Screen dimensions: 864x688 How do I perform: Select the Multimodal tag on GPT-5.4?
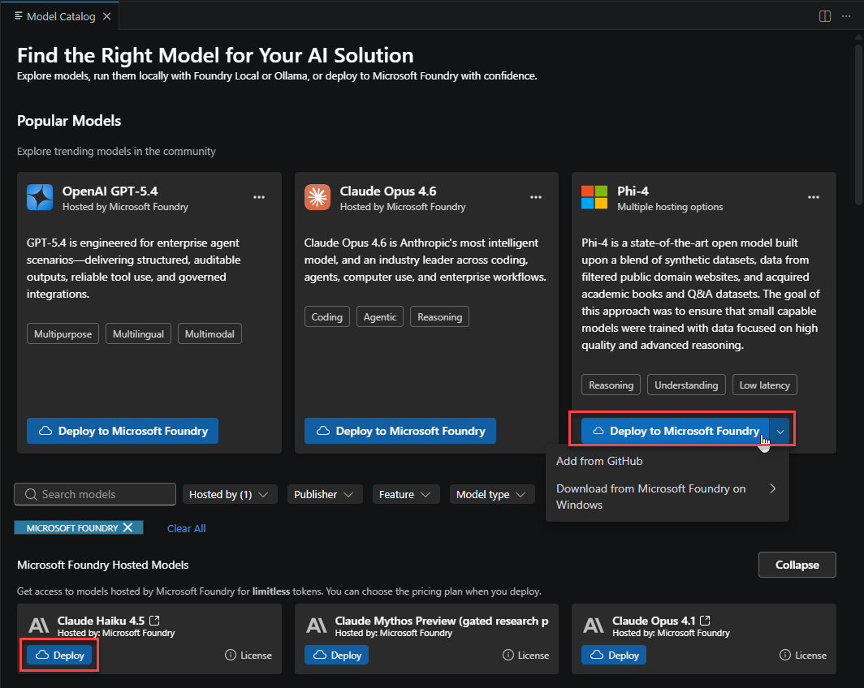point(210,333)
